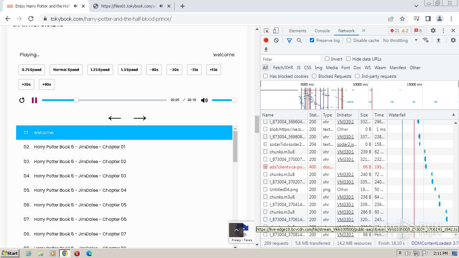
Task: Filter requests by Media
Action: click(x=332, y=68)
